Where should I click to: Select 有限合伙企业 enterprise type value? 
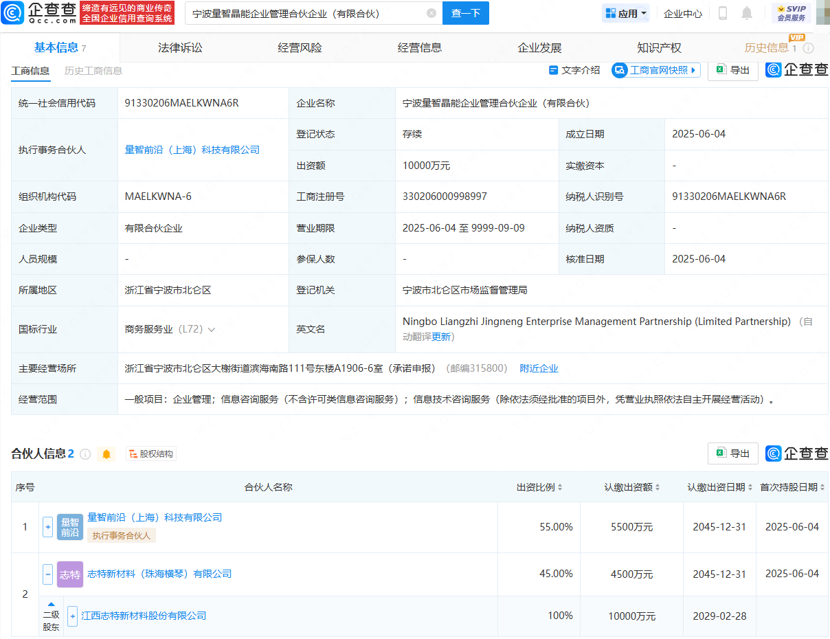[x=153, y=228]
